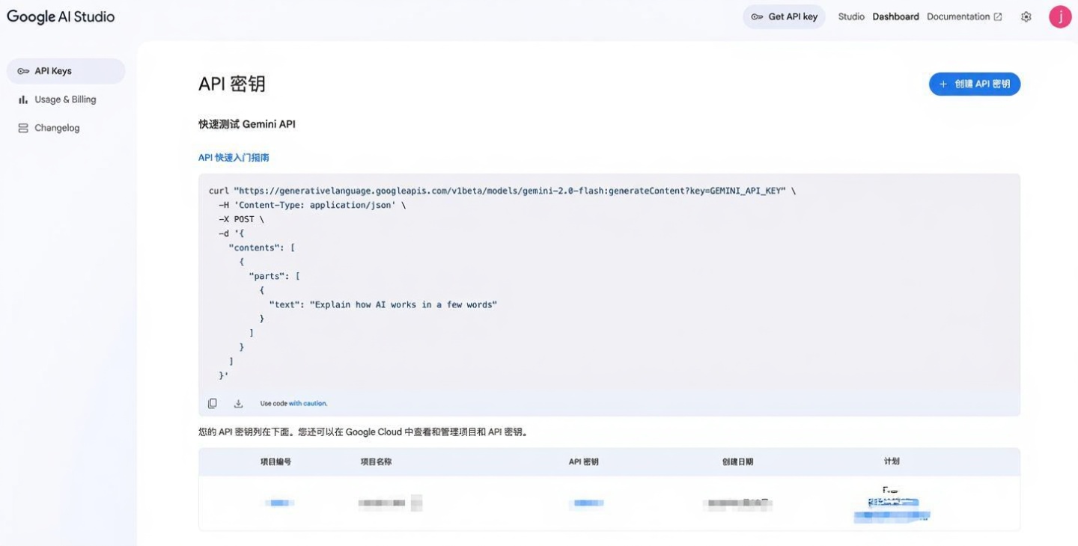Open the API 快速入门指南 link
1078x546 pixels.
234,158
